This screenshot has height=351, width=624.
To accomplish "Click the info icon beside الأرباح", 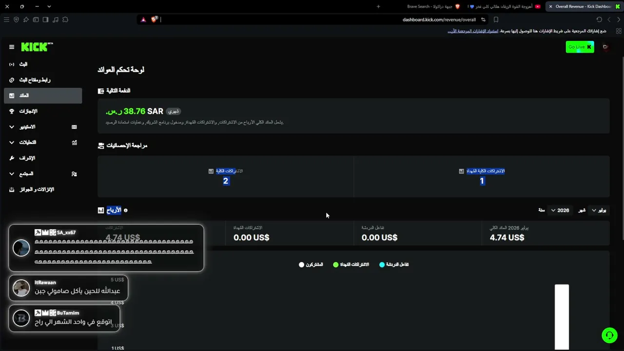I will 126,211.
